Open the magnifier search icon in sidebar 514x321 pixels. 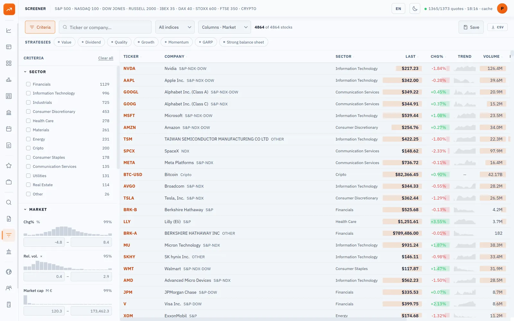(x=9, y=203)
